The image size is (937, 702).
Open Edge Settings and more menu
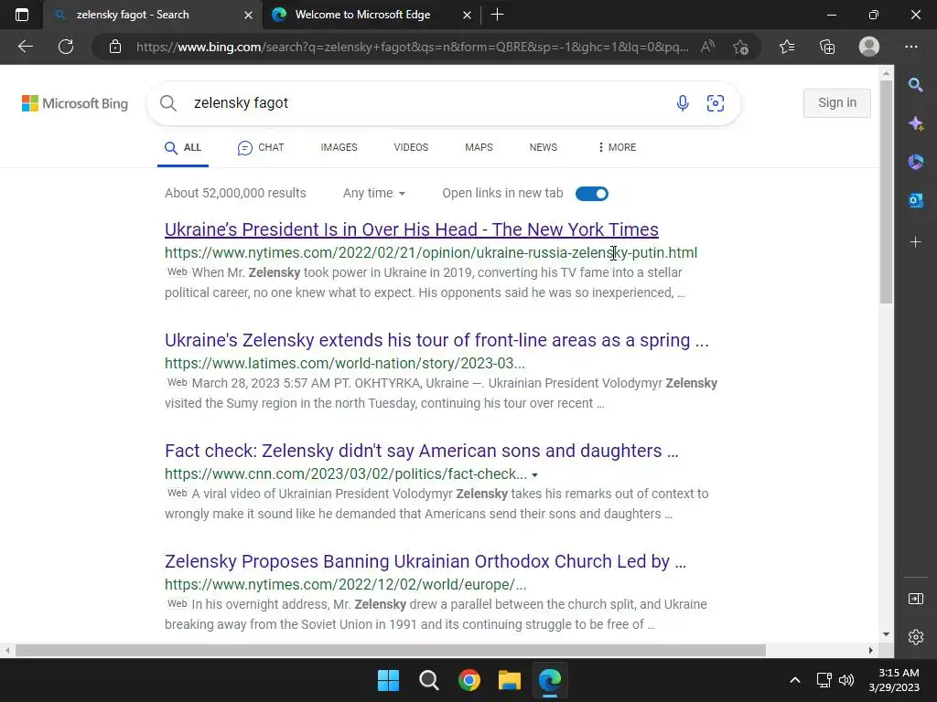point(911,47)
